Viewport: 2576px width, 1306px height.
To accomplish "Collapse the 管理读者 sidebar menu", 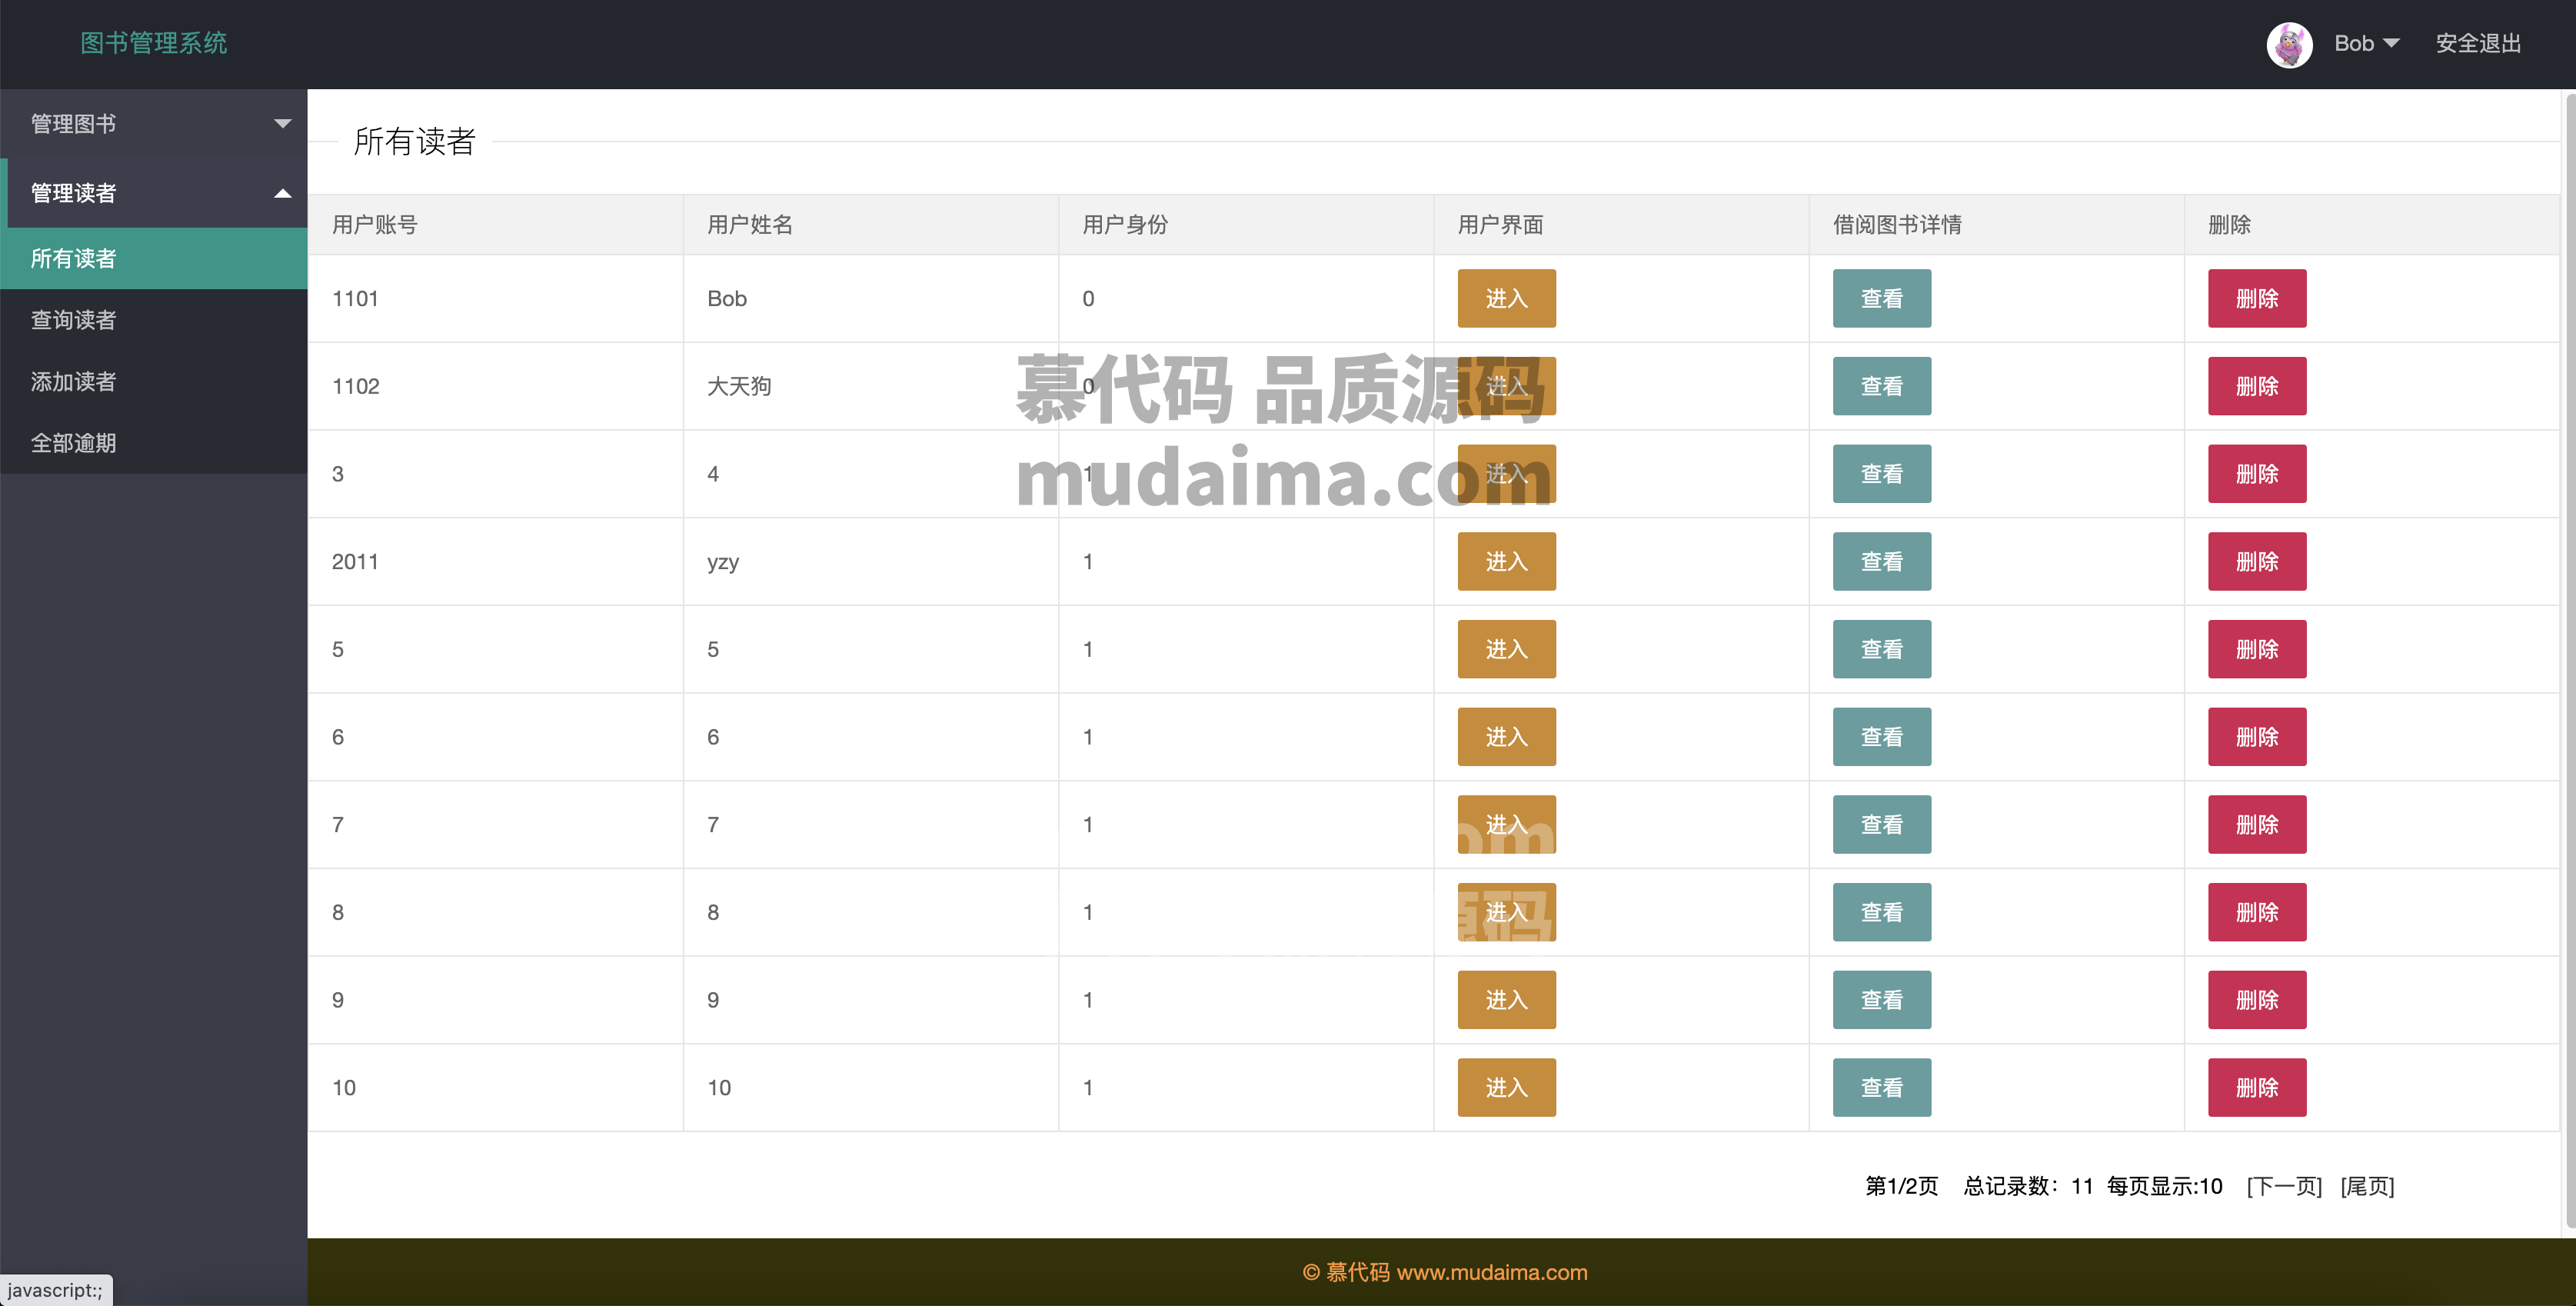I will pyautogui.click(x=154, y=192).
